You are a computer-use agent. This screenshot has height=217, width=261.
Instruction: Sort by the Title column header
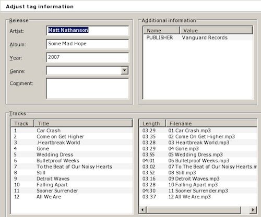(83, 123)
